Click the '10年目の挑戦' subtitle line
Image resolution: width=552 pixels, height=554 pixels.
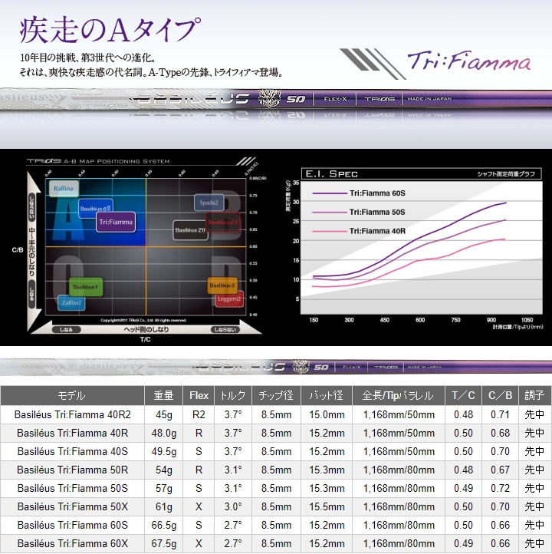click(x=87, y=58)
